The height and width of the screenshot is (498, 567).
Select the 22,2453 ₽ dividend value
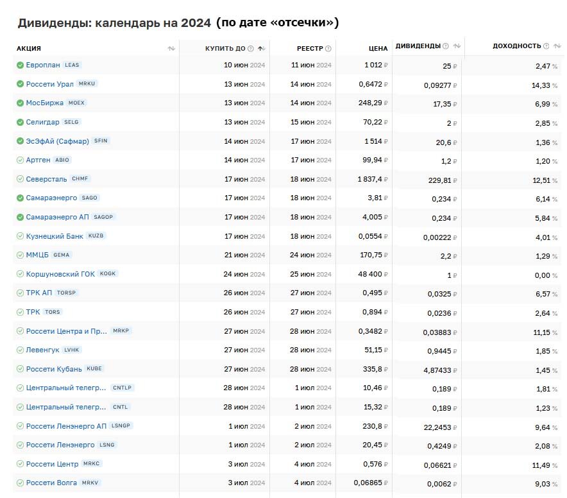pyautogui.click(x=441, y=427)
